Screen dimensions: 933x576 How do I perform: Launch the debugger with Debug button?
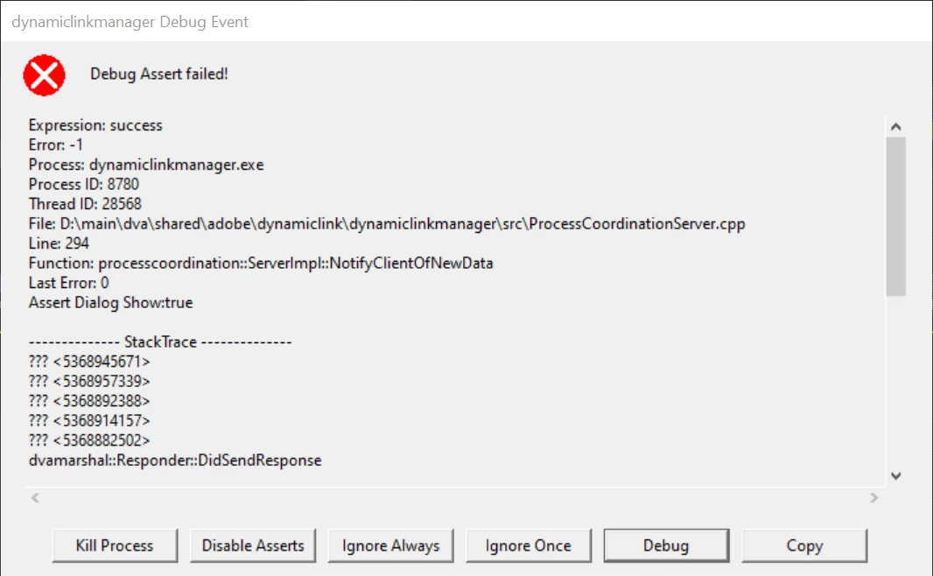[666, 545]
